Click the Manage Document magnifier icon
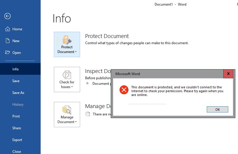 click(x=67, y=110)
